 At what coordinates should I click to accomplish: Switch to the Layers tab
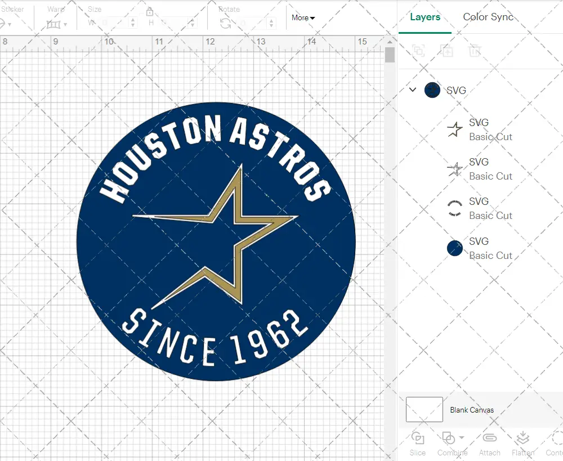pos(425,17)
